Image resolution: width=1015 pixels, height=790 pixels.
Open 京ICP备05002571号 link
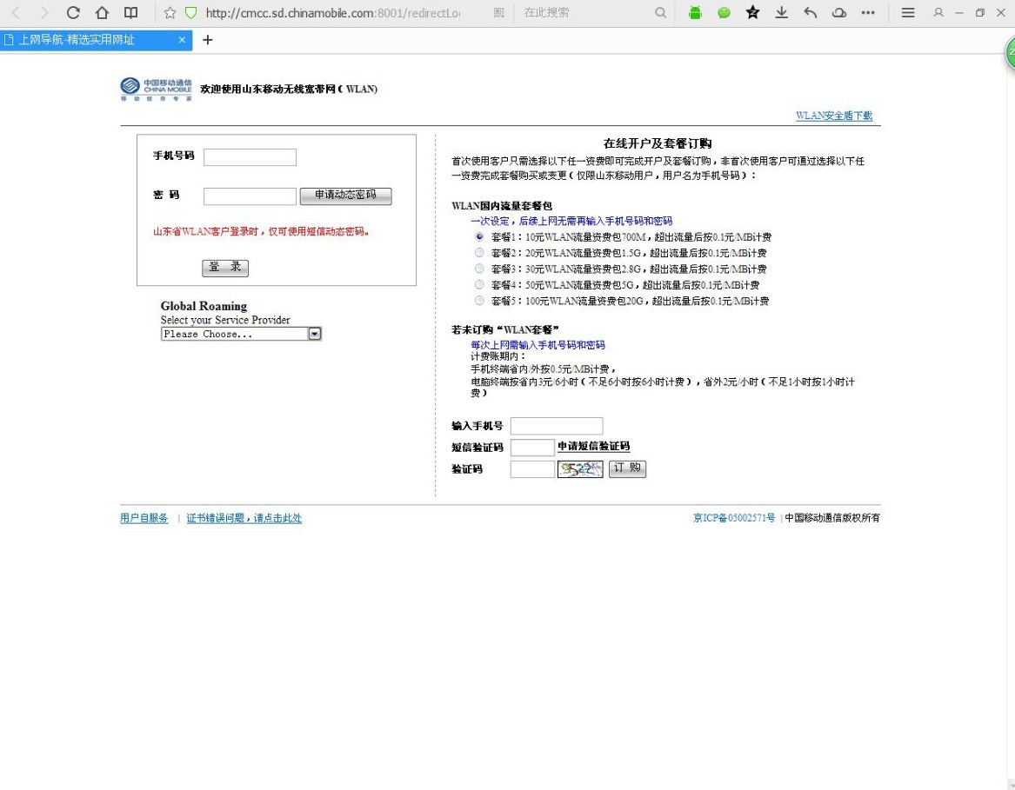(734, 518)
